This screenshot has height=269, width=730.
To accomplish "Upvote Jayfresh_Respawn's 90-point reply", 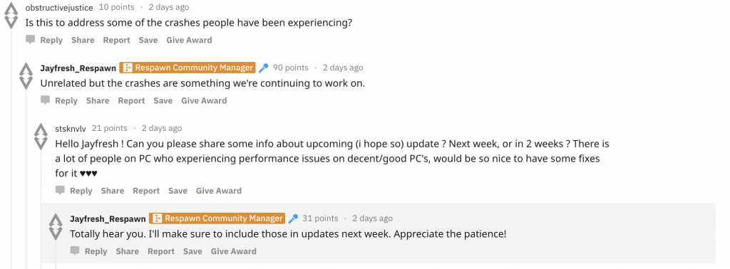I will (26, 70).
